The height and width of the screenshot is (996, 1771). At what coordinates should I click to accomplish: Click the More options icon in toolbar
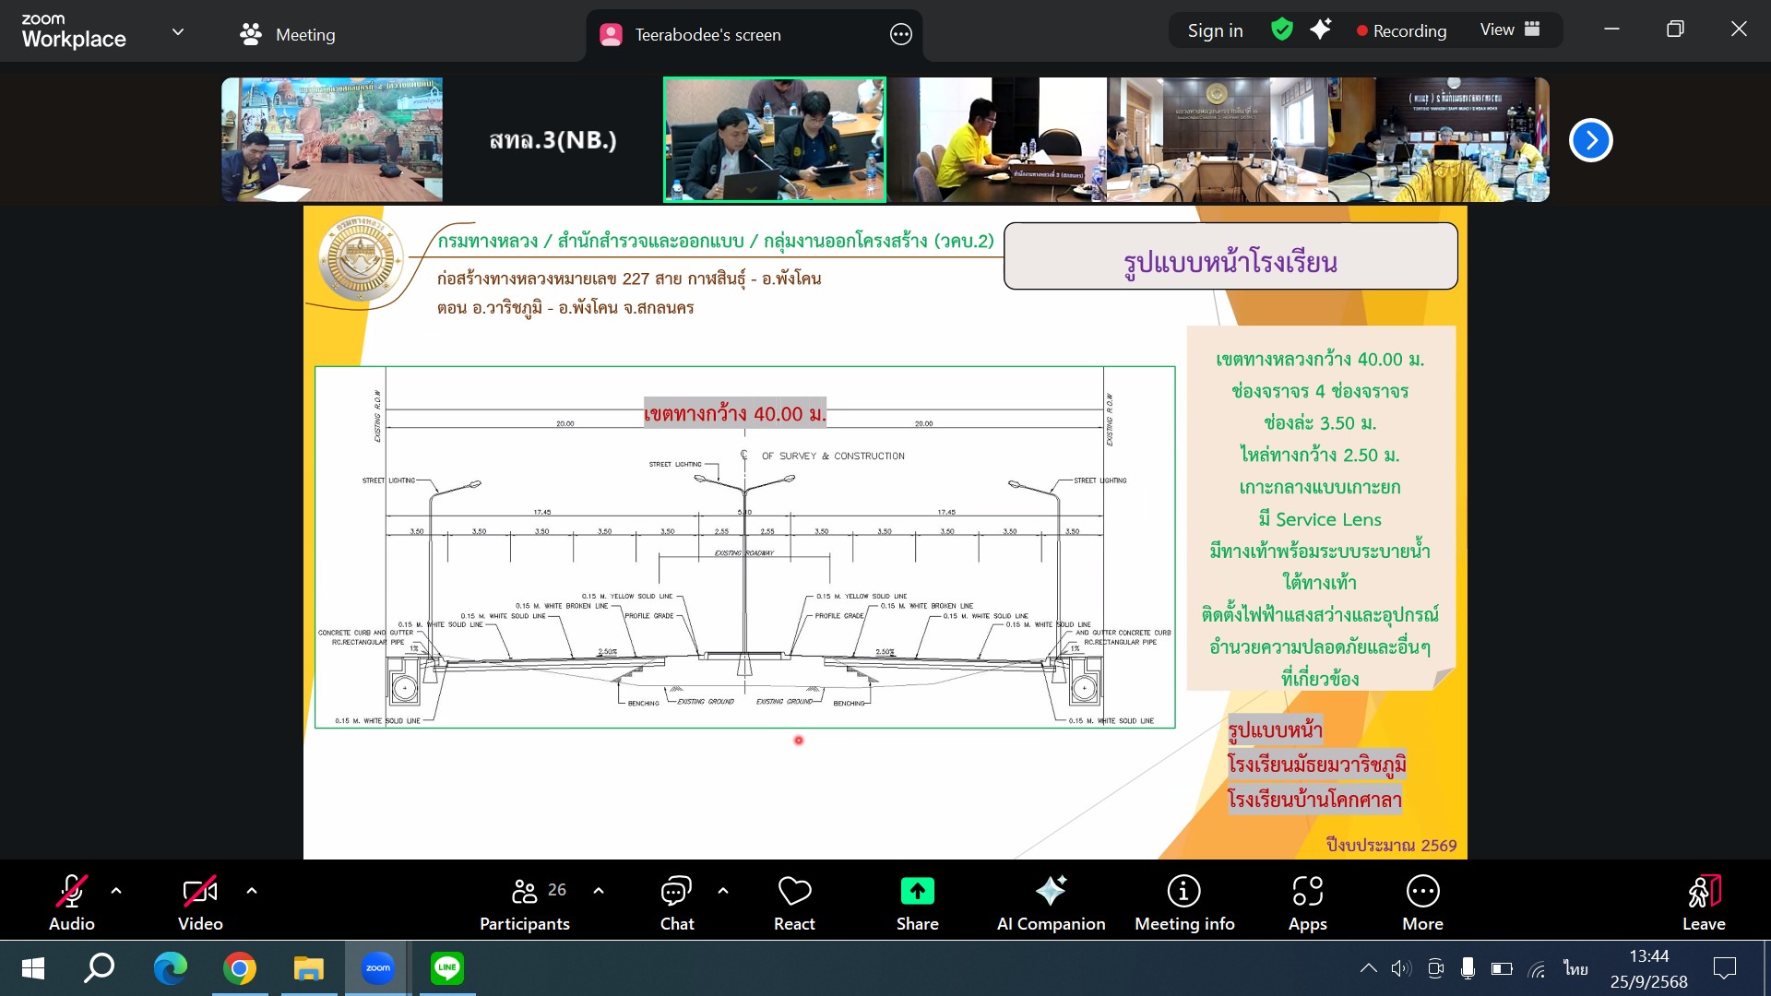pyautogui.click(x=1422, y=892)
